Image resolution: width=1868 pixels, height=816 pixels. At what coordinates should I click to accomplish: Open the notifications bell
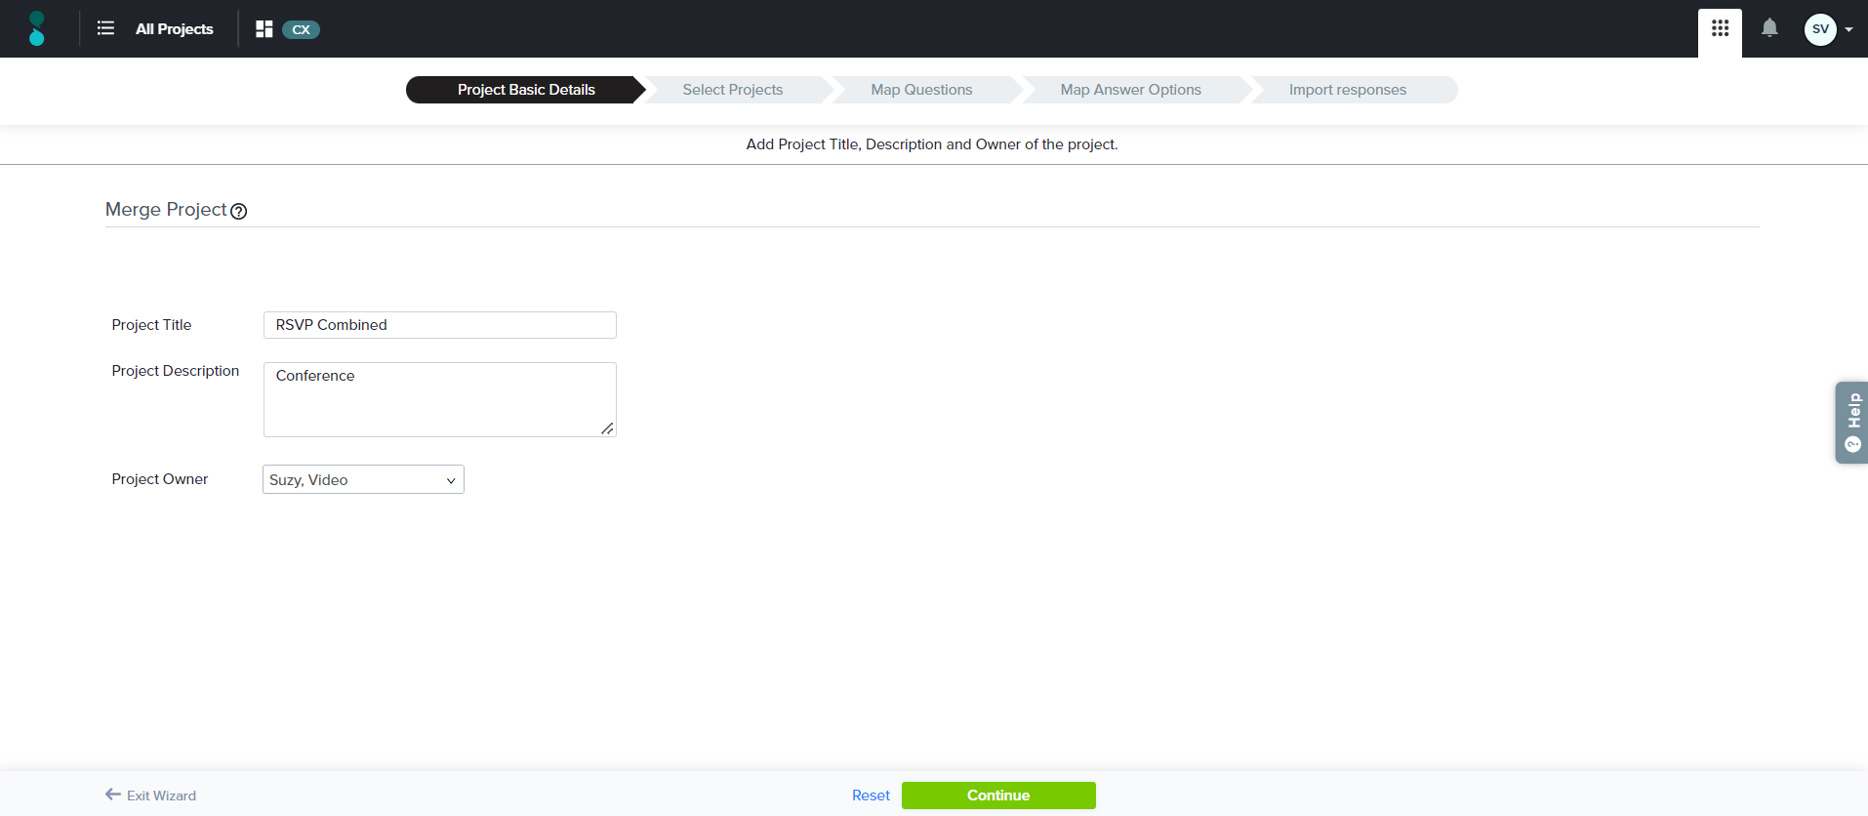point(1769,28)
